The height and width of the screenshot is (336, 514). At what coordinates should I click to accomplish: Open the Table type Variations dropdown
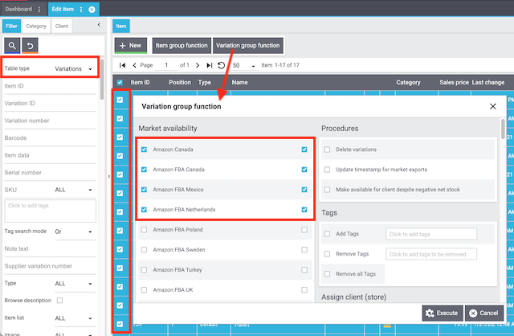coord(73,69)
